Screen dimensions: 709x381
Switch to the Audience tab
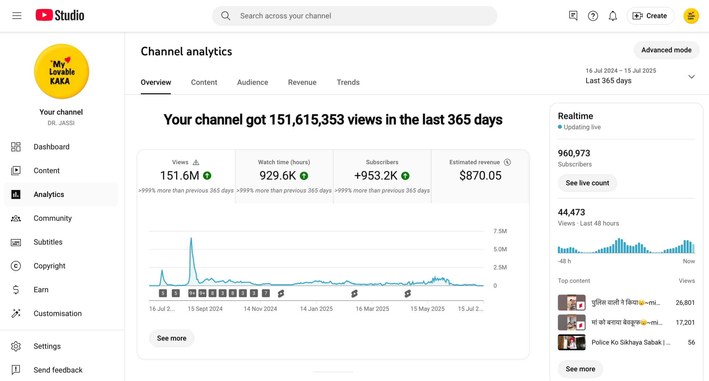coord(252,82)
